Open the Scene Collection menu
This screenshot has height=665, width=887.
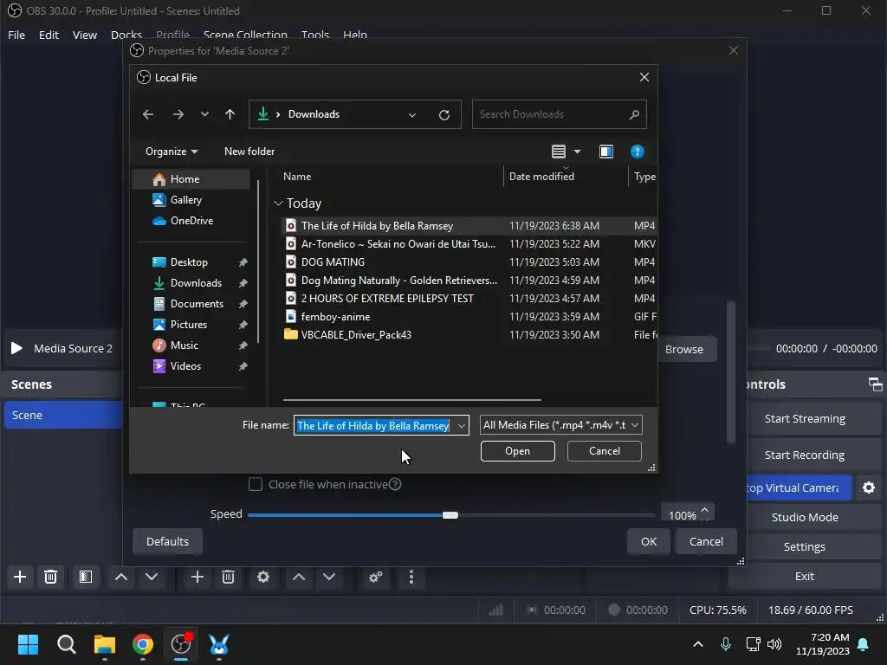pyautogui.click(x=245, y=35)
